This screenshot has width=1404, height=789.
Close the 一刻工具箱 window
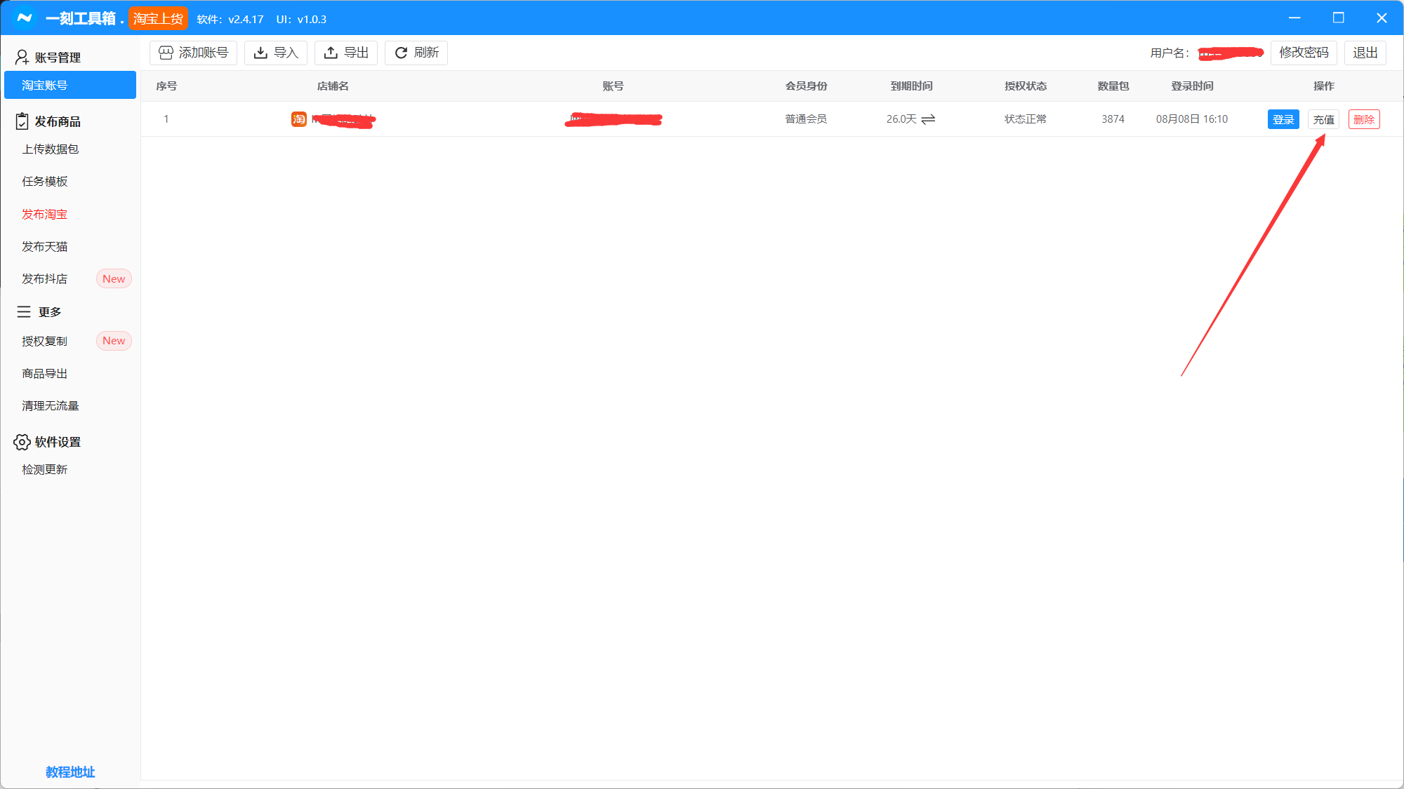tap(1382, 18)
